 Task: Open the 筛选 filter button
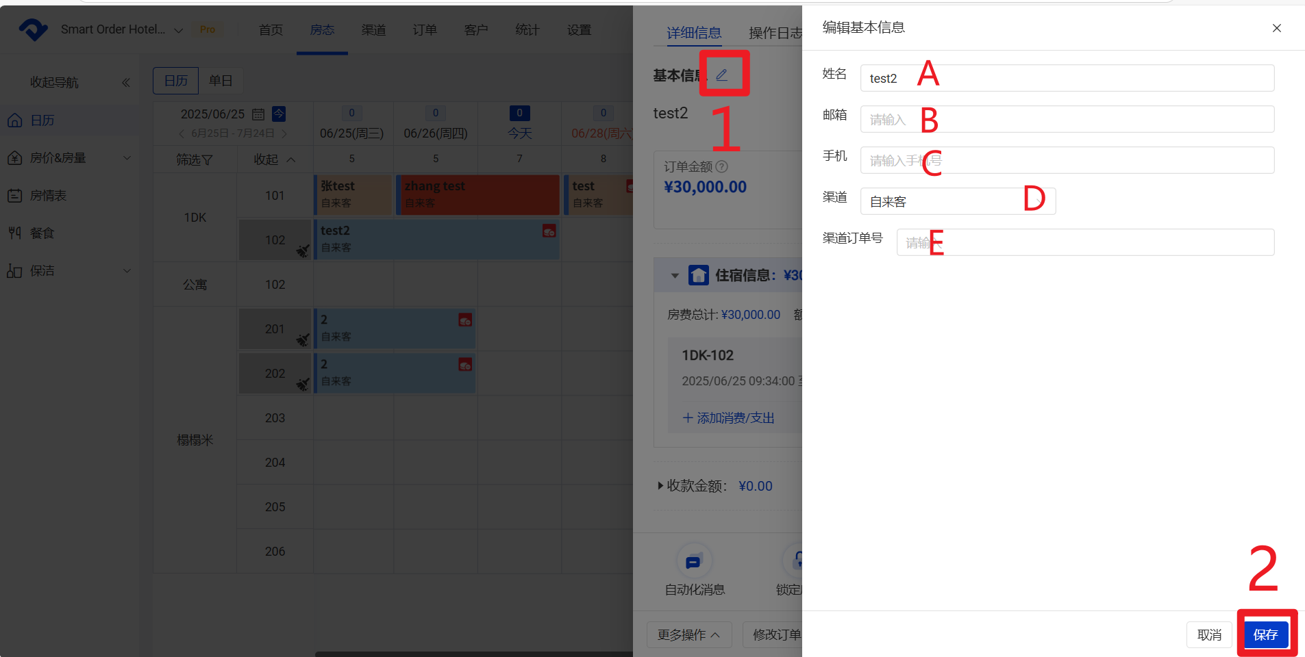click(x=195, y=159)
